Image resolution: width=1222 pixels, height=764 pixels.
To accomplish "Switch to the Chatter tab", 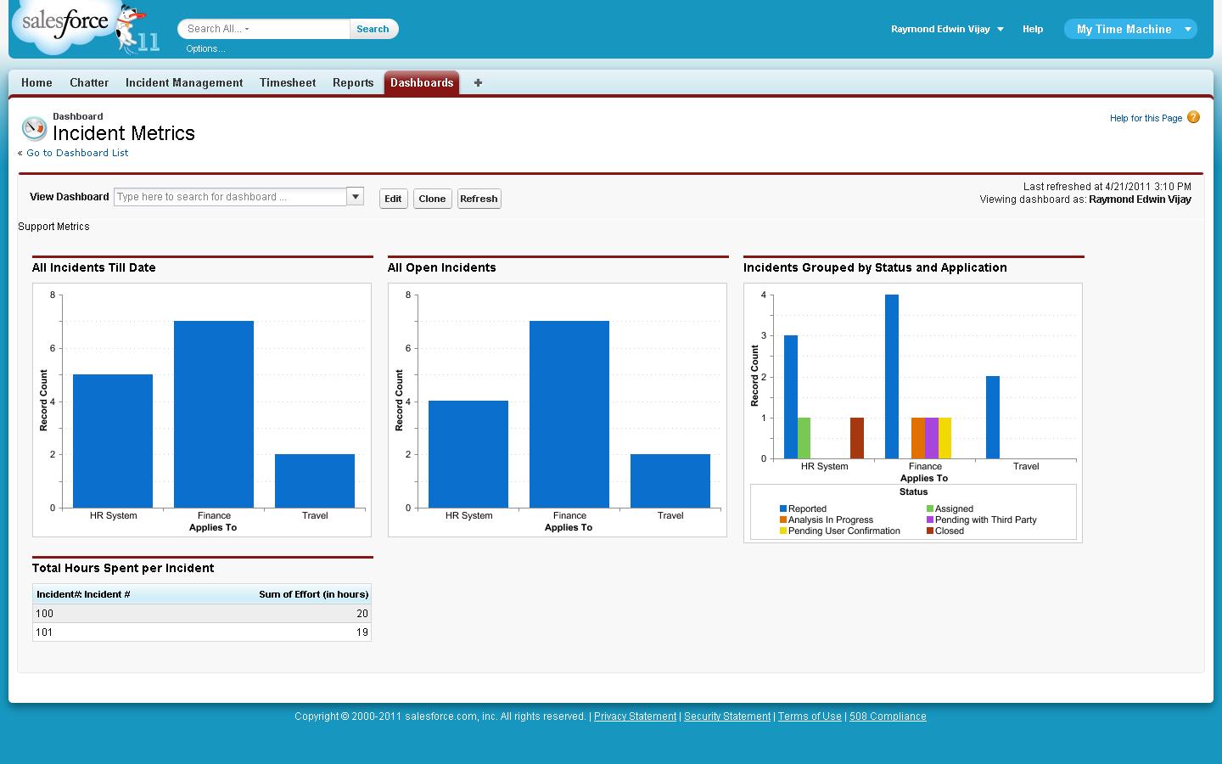I will coord(89,82).
